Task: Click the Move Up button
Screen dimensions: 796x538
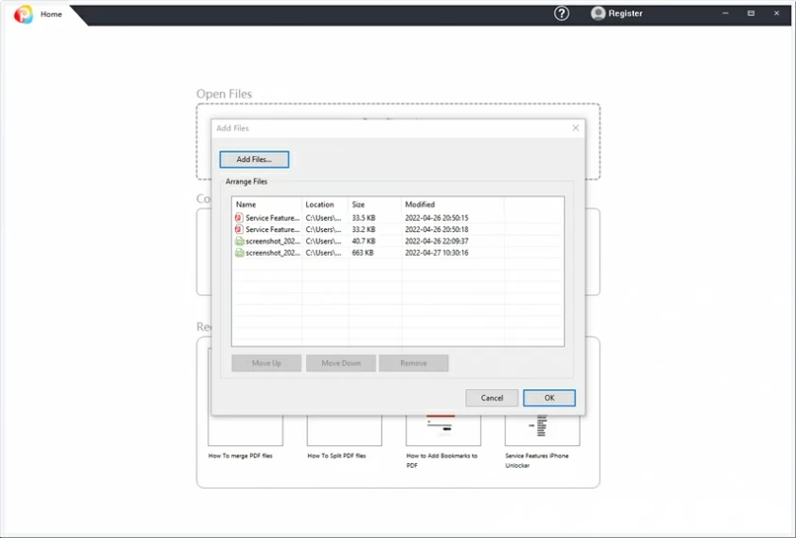Action: click(x=266, y=363)
